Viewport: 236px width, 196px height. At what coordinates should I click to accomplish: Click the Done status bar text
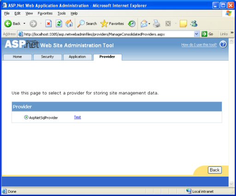pos(12,191)
